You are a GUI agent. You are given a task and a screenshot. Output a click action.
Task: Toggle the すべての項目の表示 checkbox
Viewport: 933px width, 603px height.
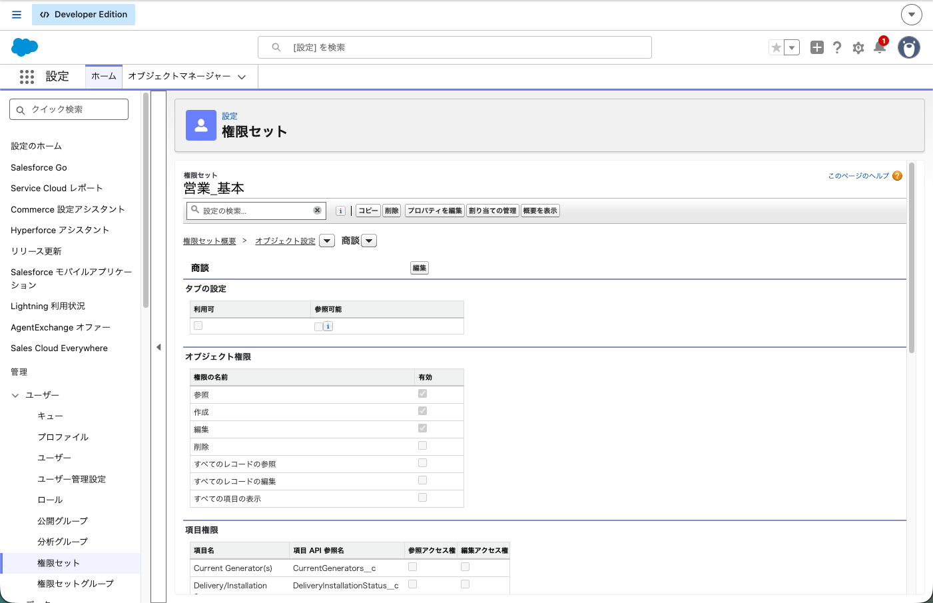pos(422,498)
